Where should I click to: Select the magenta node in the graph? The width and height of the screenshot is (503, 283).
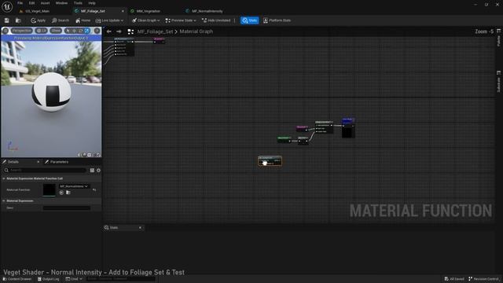[302, 128]
